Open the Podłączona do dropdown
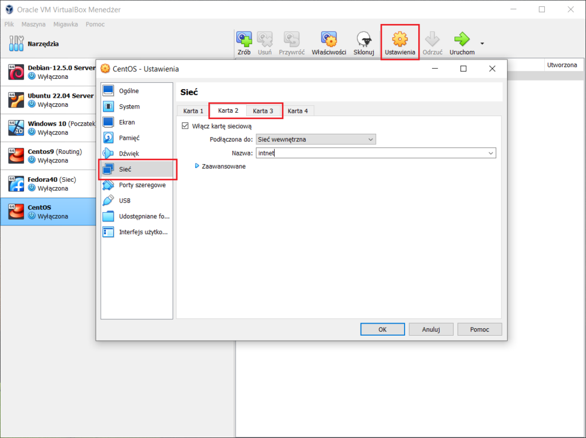Screen dimensions: 586x438 (x=315, y=139)
